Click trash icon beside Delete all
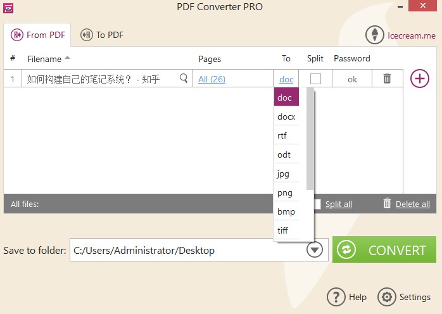 click(x=387, y=203)
